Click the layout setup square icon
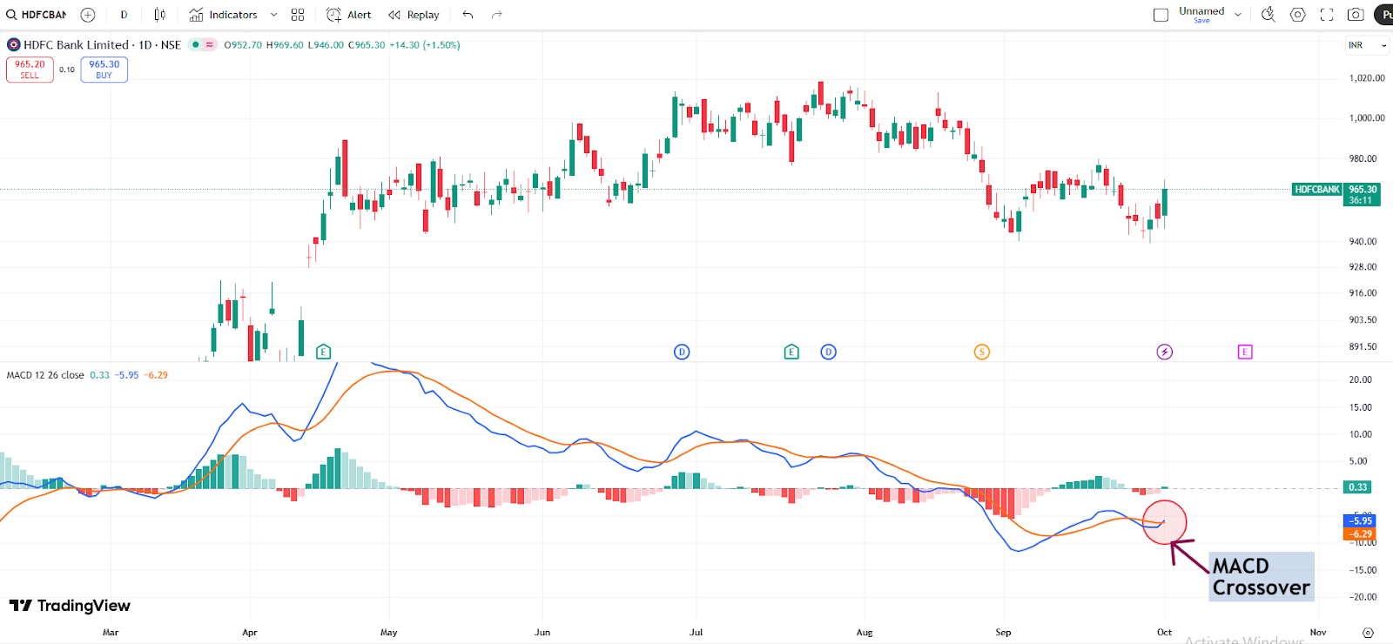Viewport: 1393px width, 644px height. click(x=1161, y=15)
